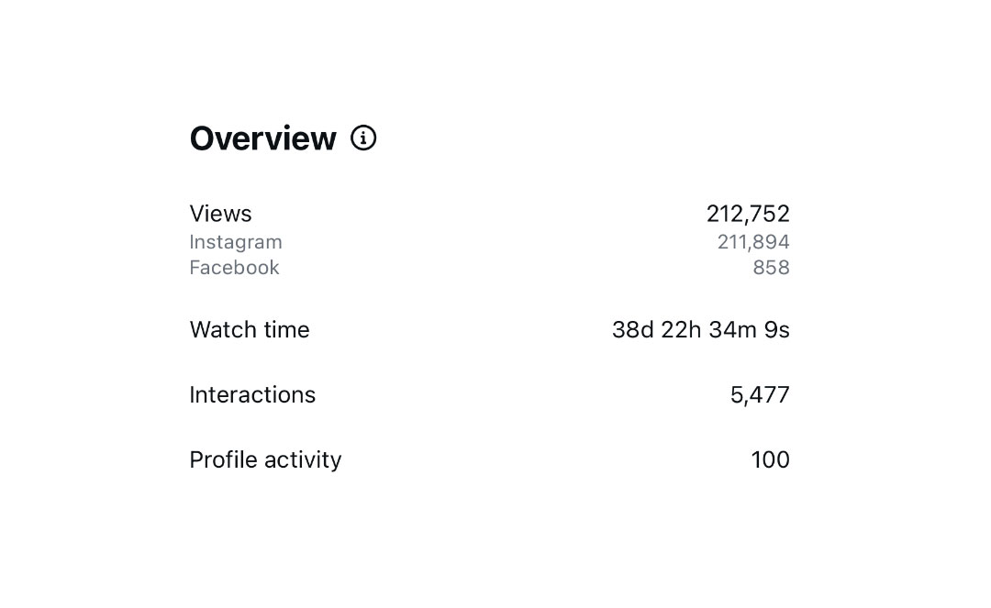Select the Instagram views source label
Image resolution: width=991 pixels, height=608 pixels.
236,242
